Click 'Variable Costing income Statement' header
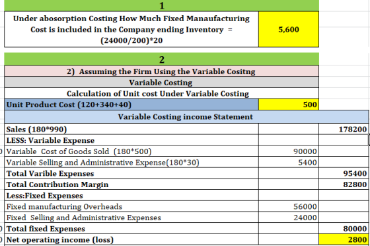370x246 pixels. pyautogui.click(x=186, y=116)
